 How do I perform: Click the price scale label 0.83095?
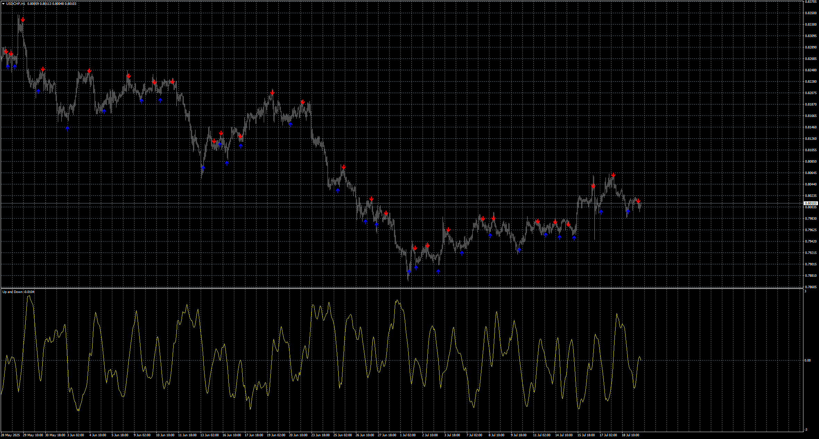[x=810, y=36]
